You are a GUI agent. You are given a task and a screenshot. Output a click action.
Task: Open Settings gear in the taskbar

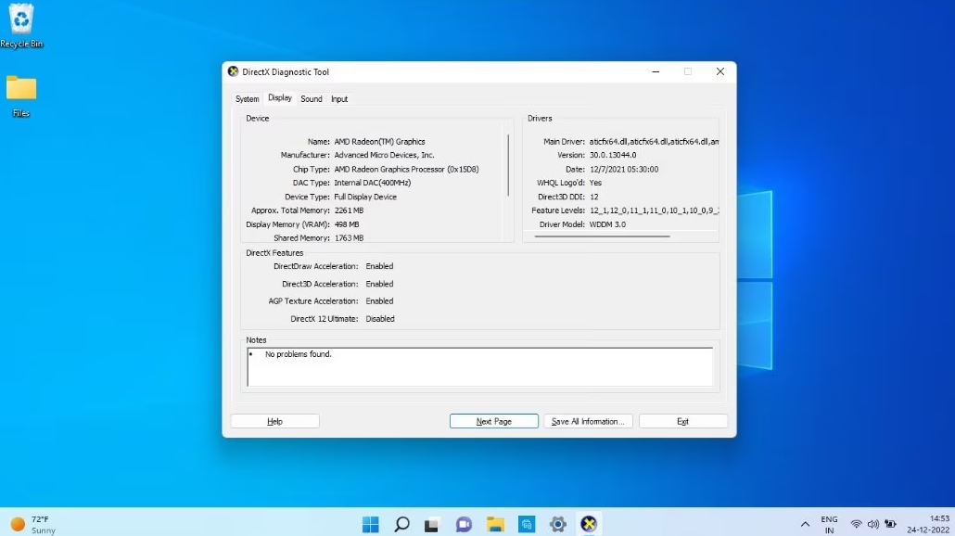pos(557,524)
